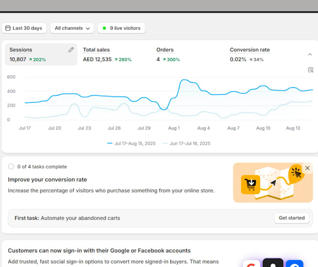Click the green live visitors status dot
The image size is (318, 267).
click(104, 28)
